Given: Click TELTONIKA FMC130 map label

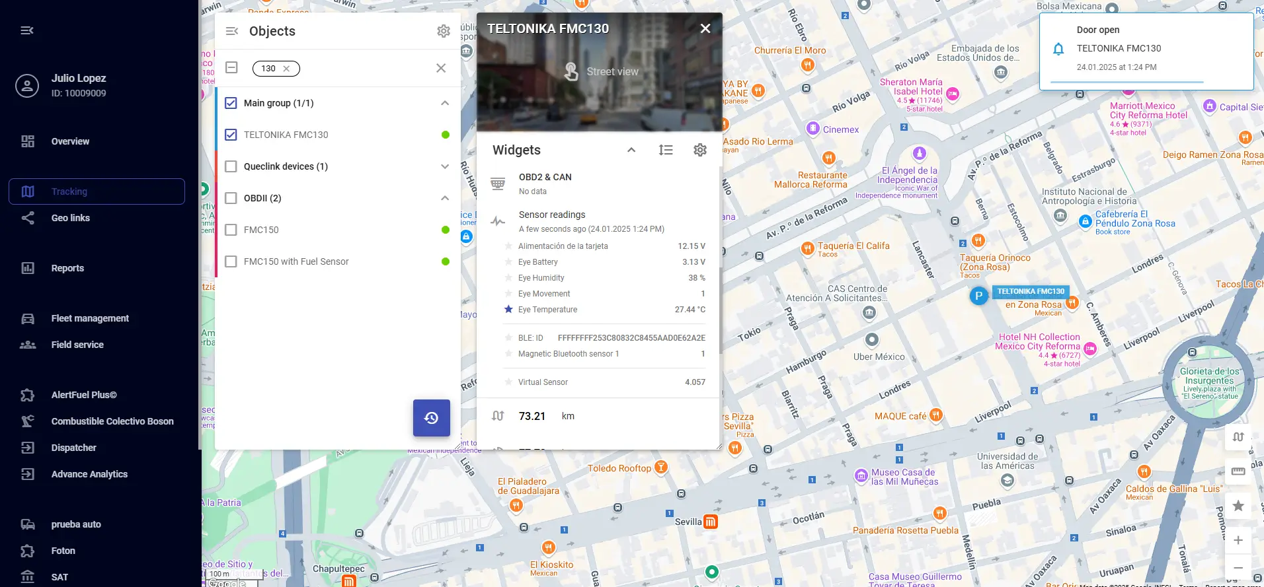Looking at the screenshot, I should pos(1031,291).
